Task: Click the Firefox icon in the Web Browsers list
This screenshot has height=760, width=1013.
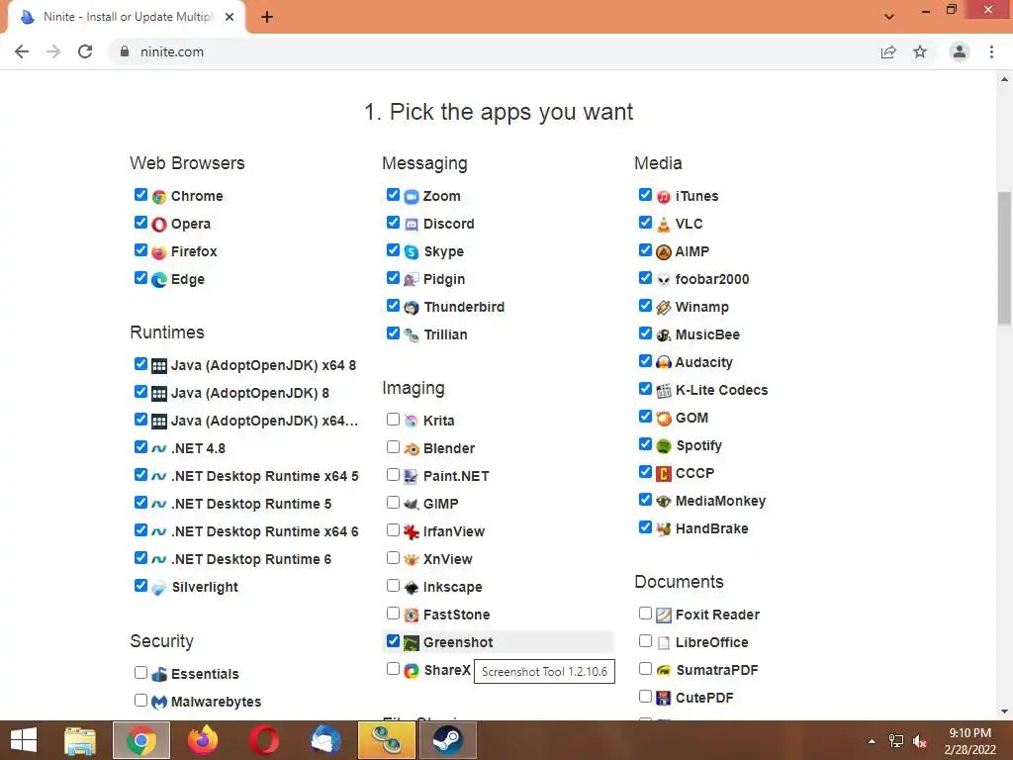Action: tap(159, 252)
